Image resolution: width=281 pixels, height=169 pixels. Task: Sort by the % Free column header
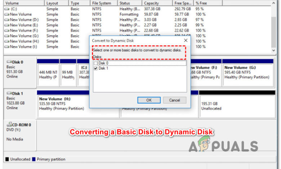click(208, 3)
